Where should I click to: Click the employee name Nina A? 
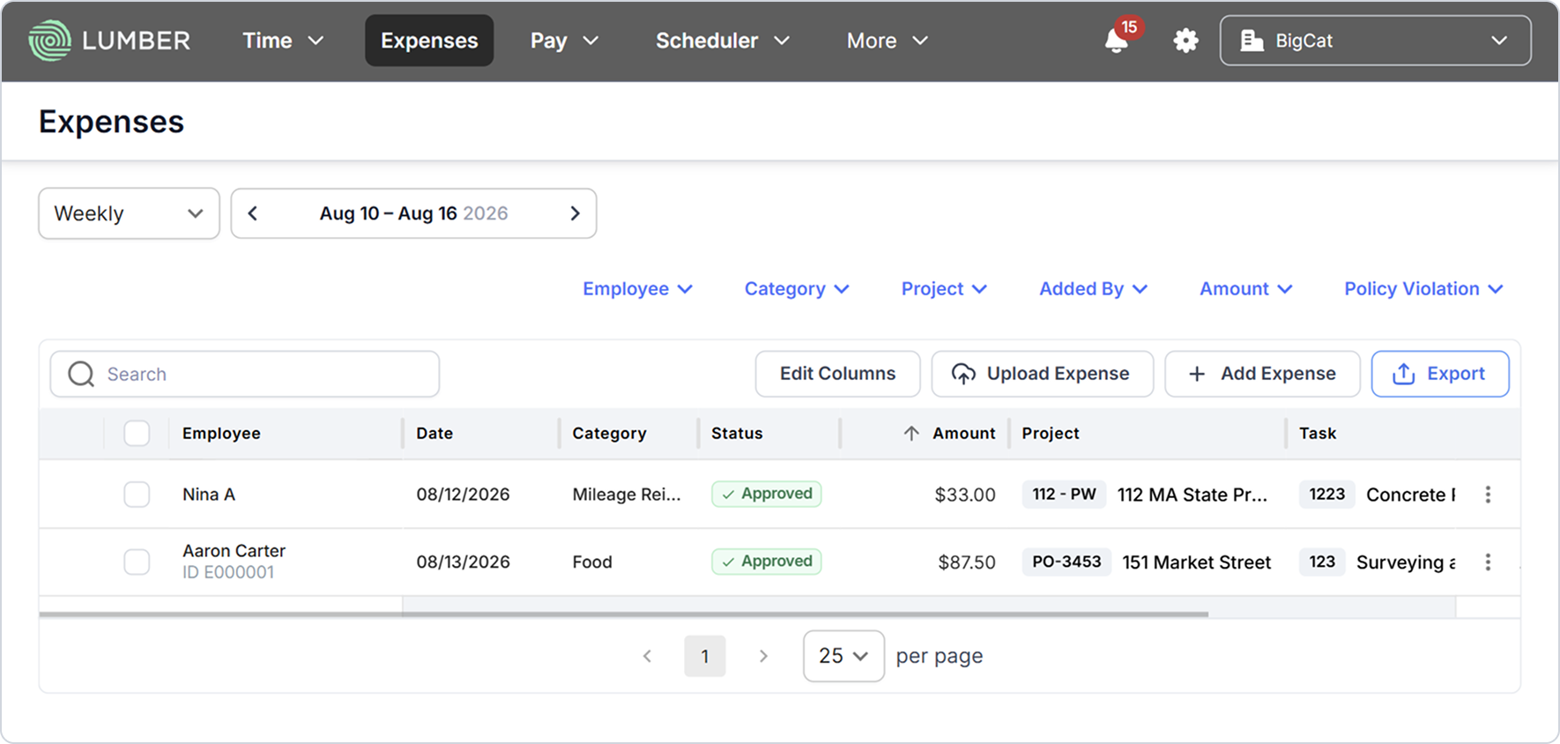[x=209, y=495]
